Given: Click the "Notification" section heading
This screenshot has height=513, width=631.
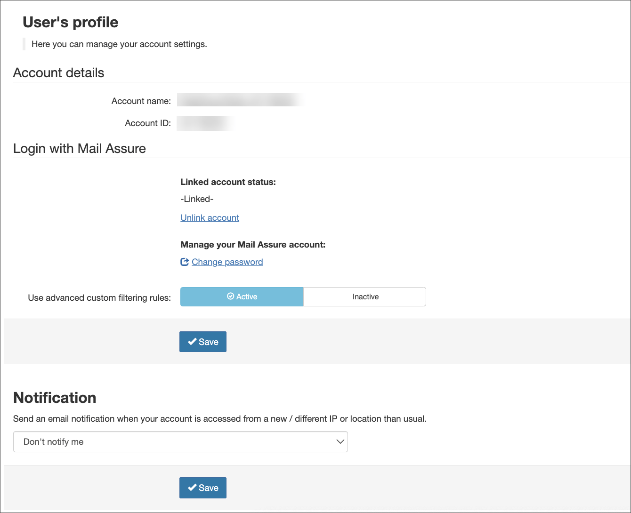Looking at the screenshot, I should point(55,398).
